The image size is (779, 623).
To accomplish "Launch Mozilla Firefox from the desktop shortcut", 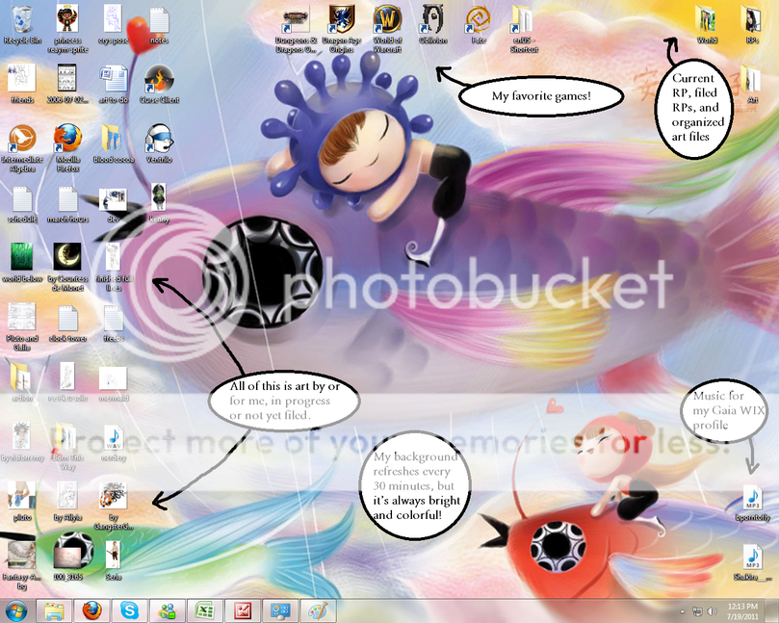I will (x=67, y=139).
